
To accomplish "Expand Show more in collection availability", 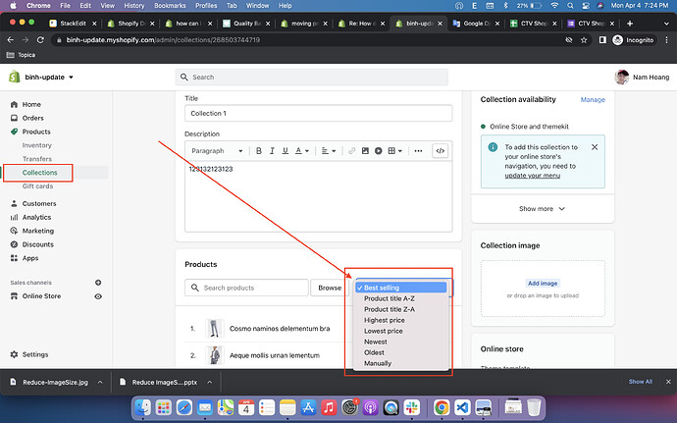I will (x=543, y=209).
